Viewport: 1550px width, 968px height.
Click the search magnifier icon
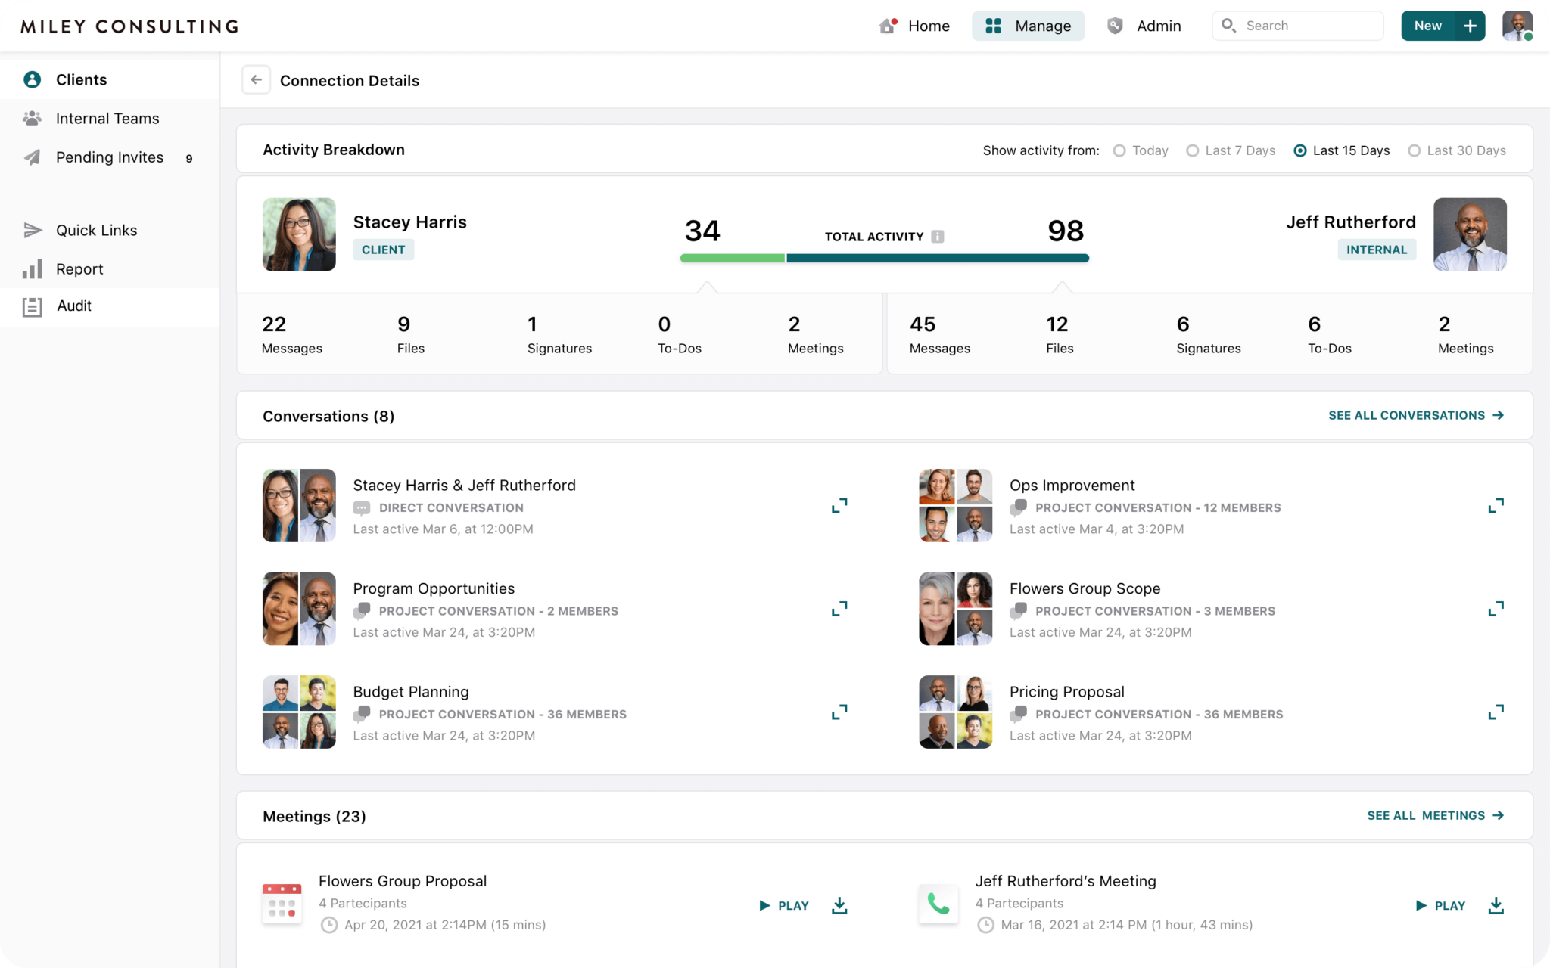(1230, 25)
